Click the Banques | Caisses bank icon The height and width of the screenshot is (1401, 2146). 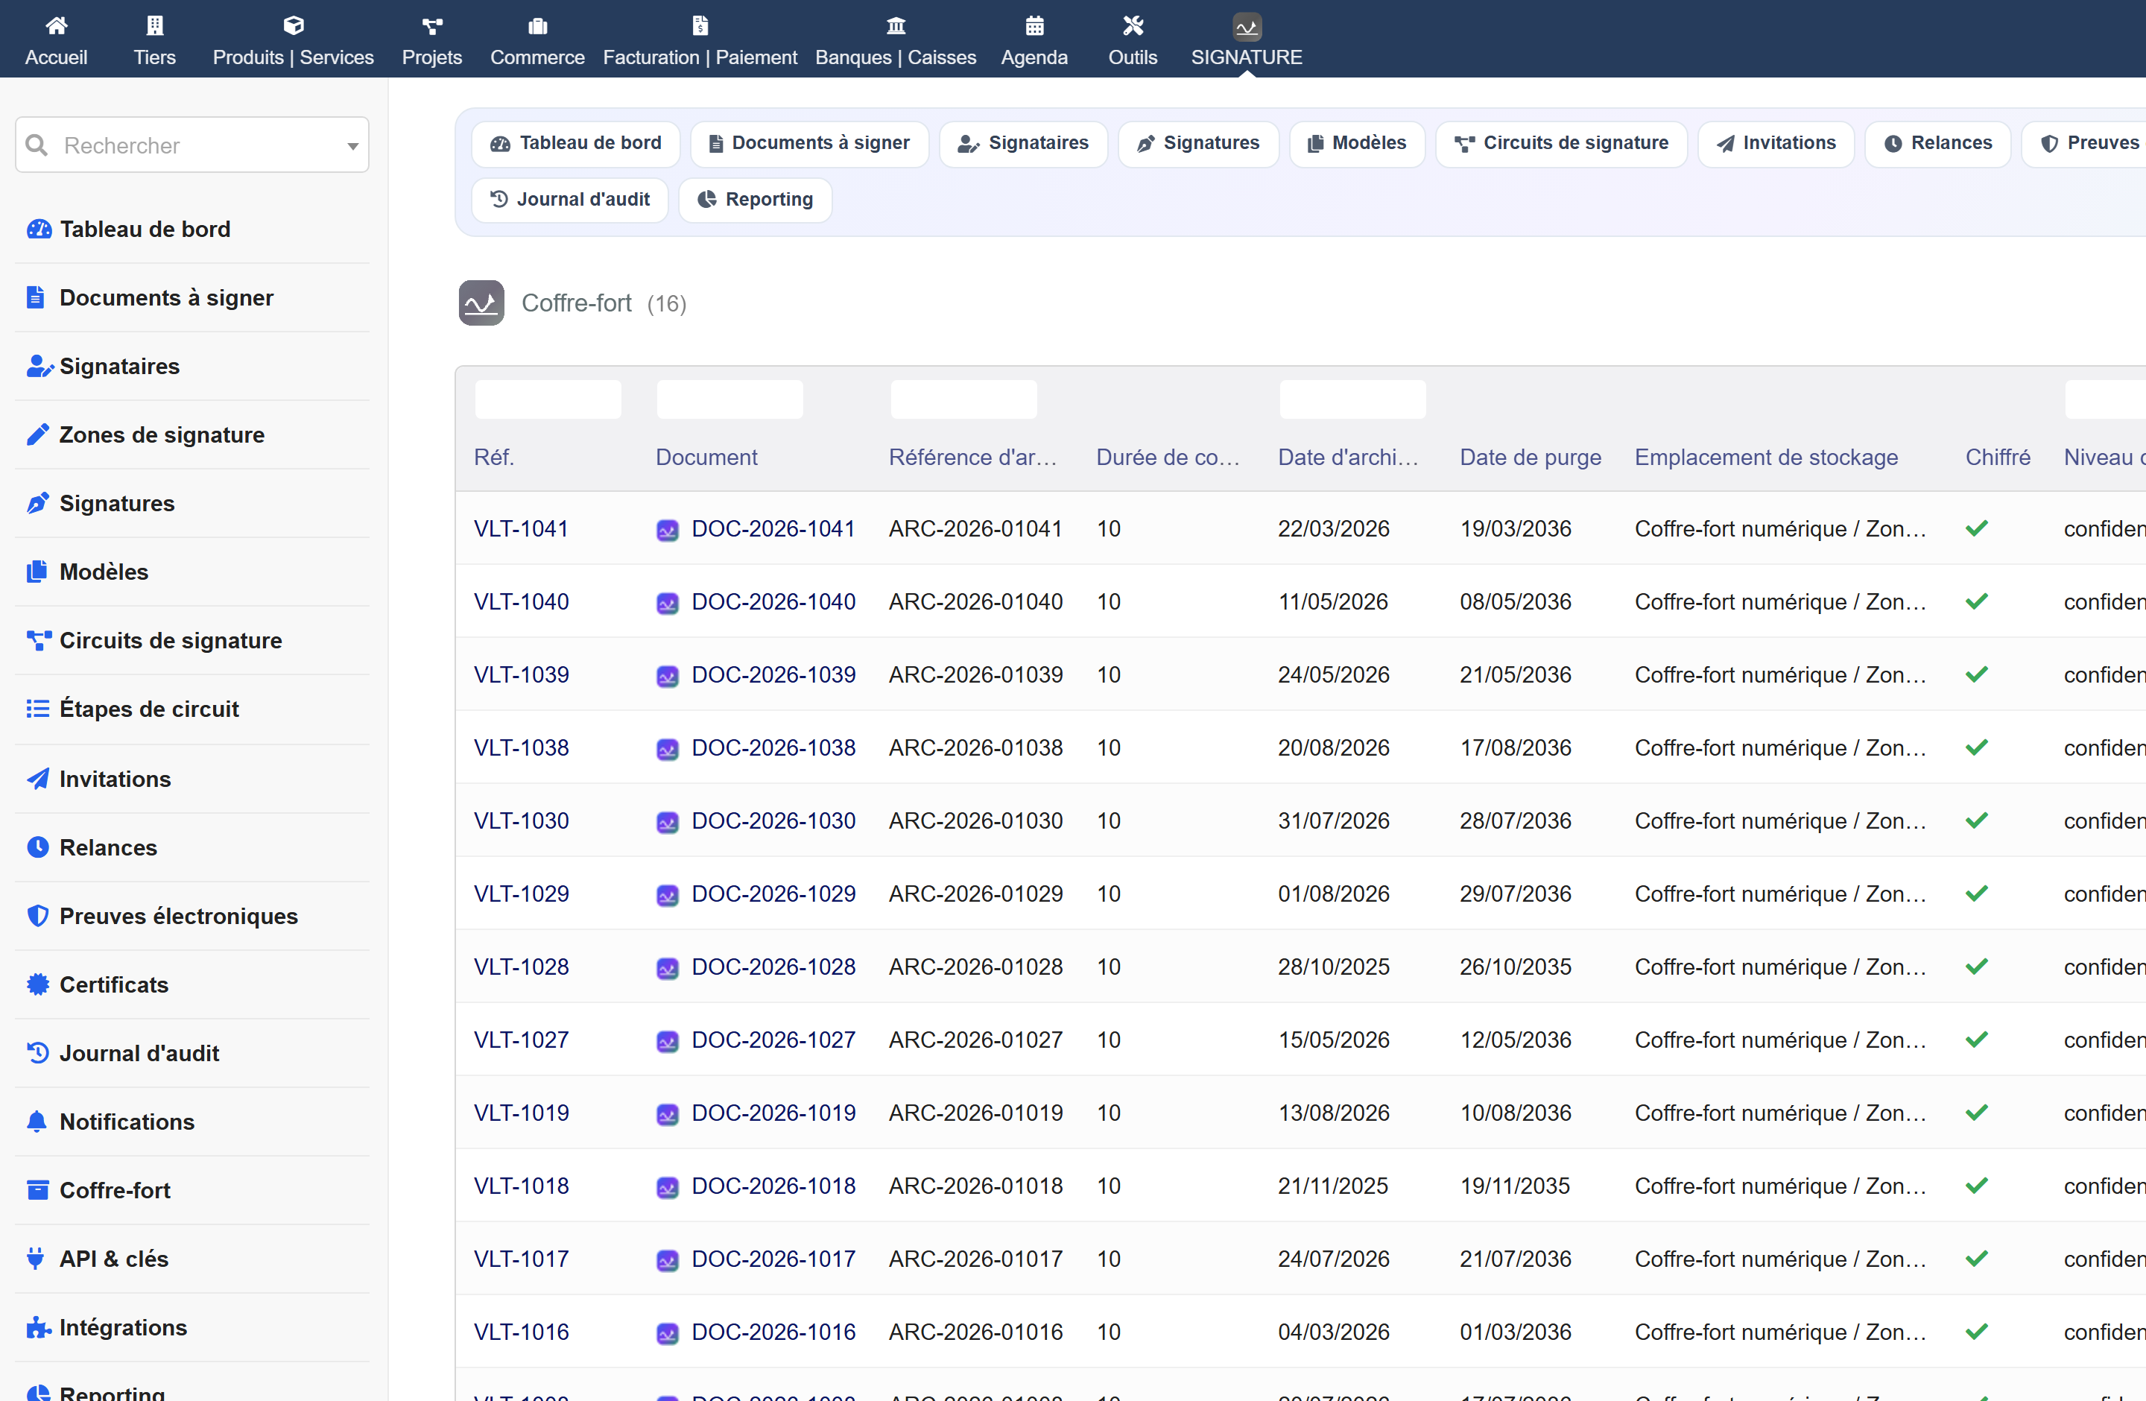pyautogui.click(x=896, y=25)
